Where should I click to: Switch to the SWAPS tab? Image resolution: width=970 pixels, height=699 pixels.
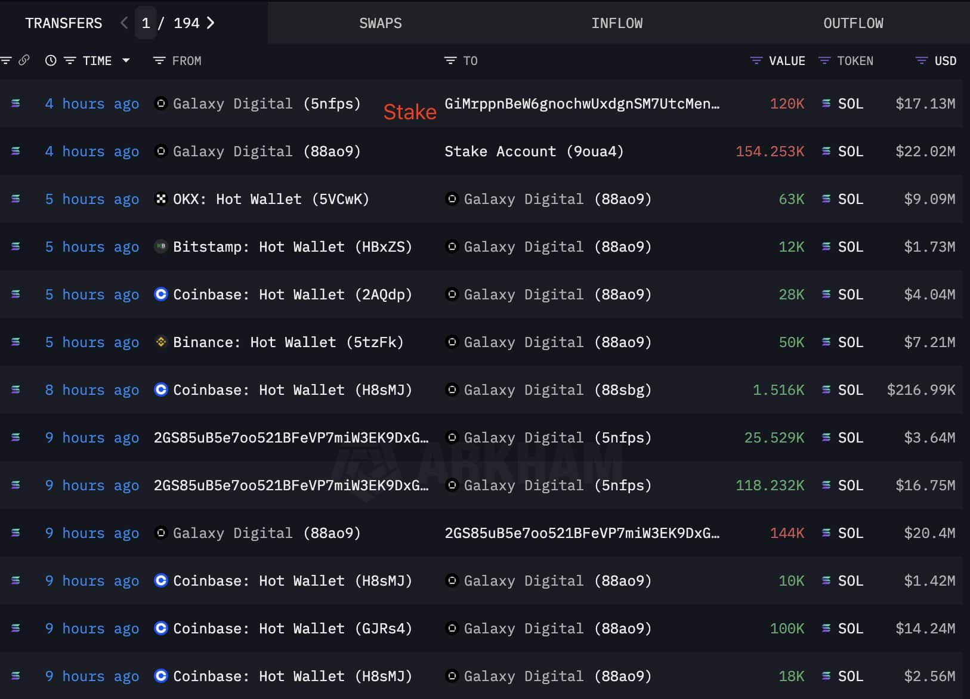tap(380, 23)
